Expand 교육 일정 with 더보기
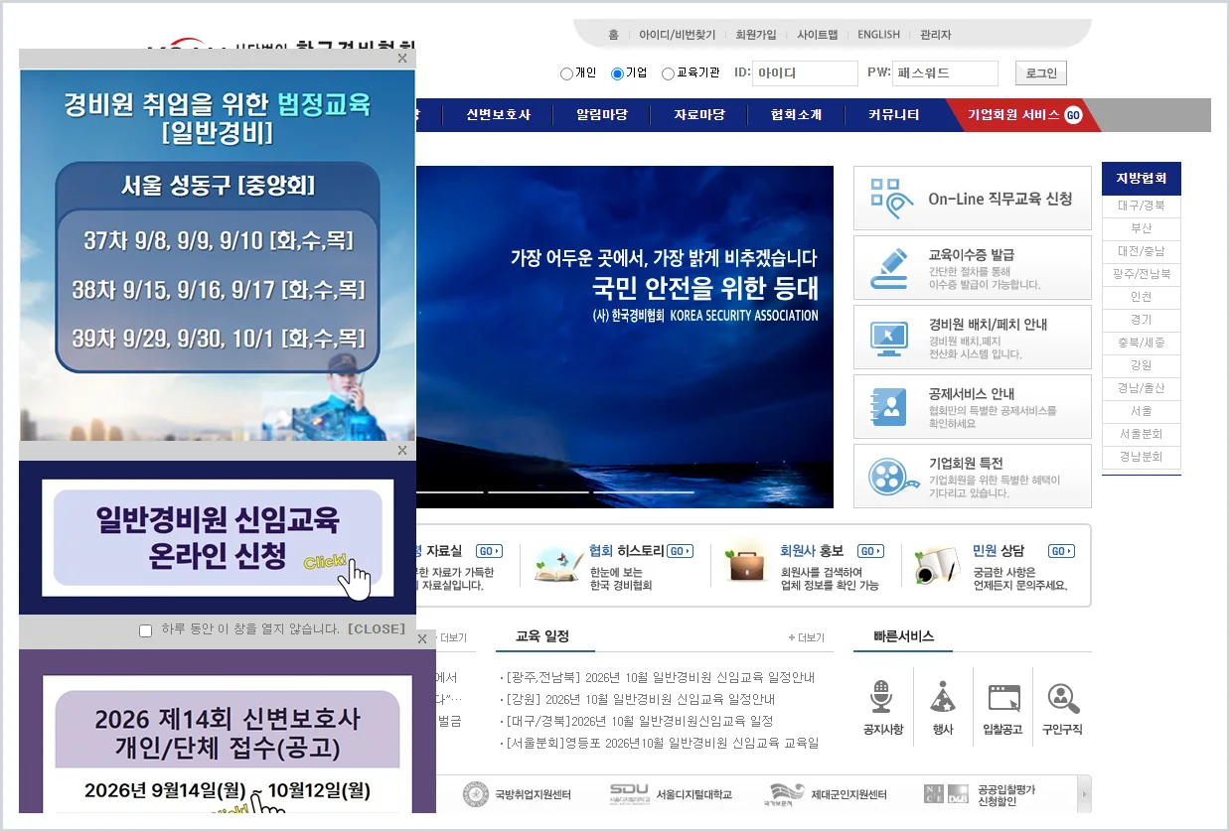This screenshot has width=1230, height=832. [x=806, y=637]
